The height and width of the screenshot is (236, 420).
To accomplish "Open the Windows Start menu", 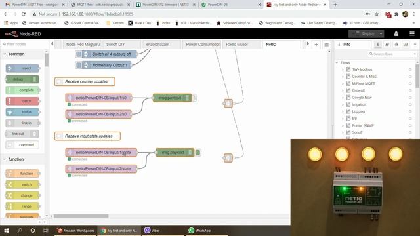I will click(7, 230).
